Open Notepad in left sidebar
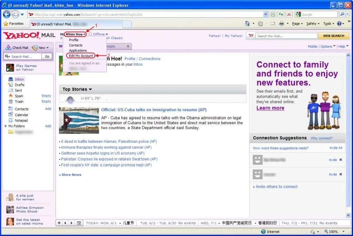The width and height of the screenshot is (353, 236). pyautogui.click(x=21, y=120)
